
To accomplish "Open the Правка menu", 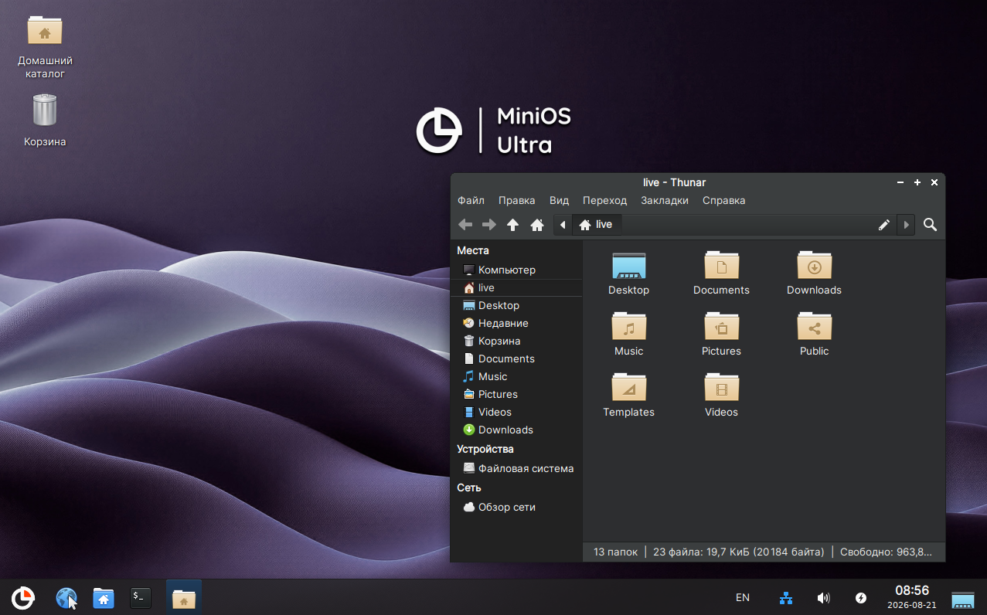I will point(516,200).
